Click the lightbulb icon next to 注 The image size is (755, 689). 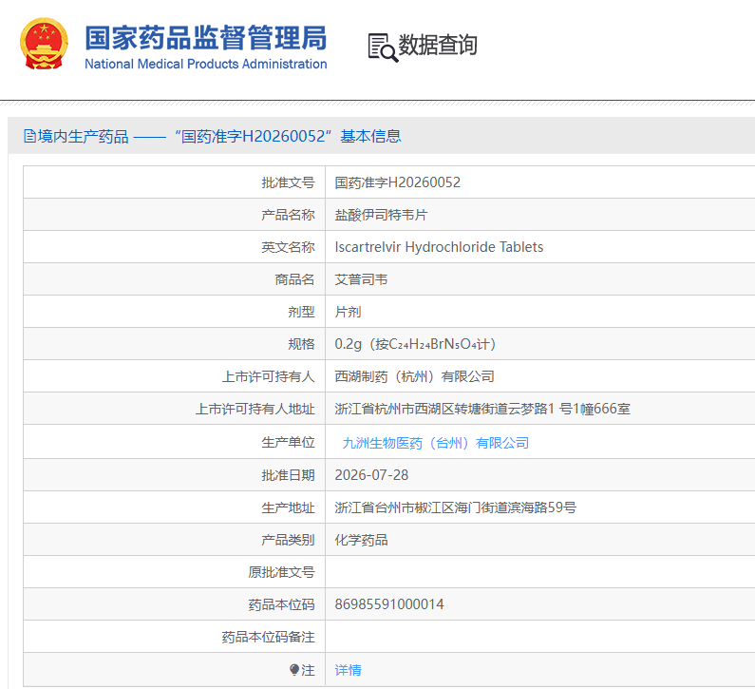294,669
